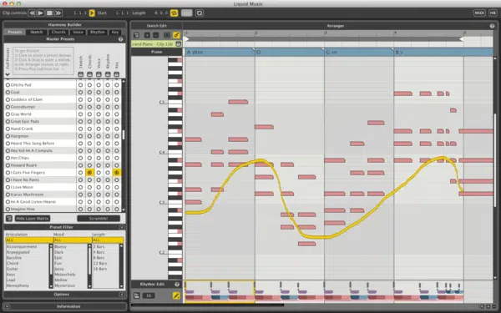Start clip playback with the play button

click(41, 13)
